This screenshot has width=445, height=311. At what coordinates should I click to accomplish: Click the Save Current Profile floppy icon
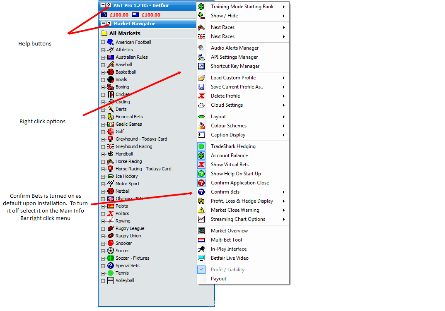201,87
